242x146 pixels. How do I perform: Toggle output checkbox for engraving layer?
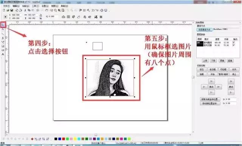pyautogui.click(x=234, y=42)
